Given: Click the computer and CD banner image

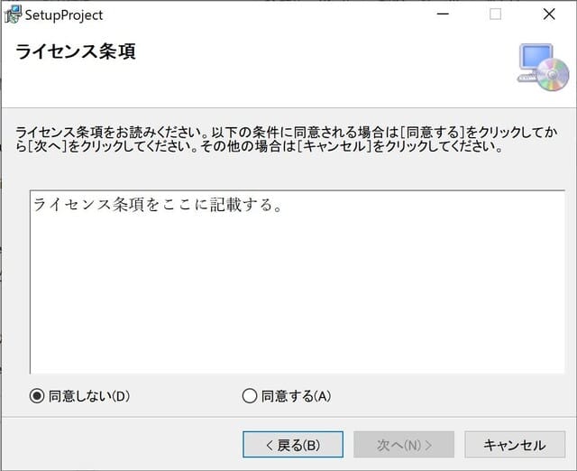Looking at the screenshot, I should 542,66.
